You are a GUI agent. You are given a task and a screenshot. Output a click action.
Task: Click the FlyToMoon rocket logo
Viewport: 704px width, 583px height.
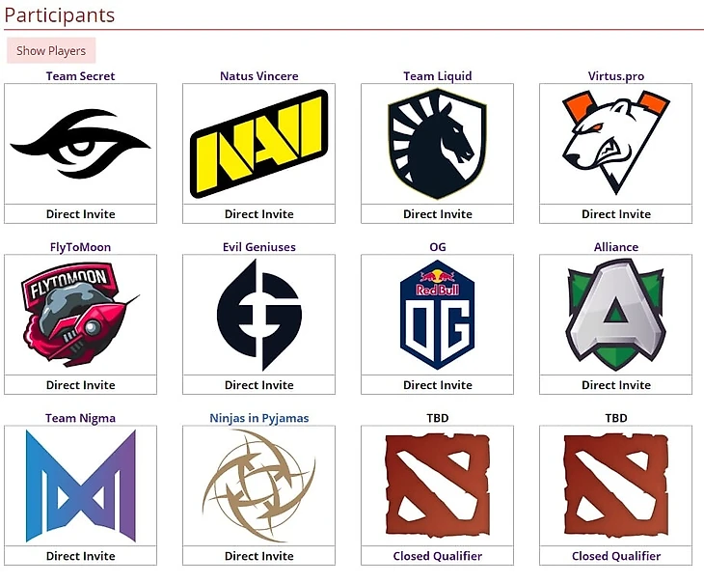[79, 315]
